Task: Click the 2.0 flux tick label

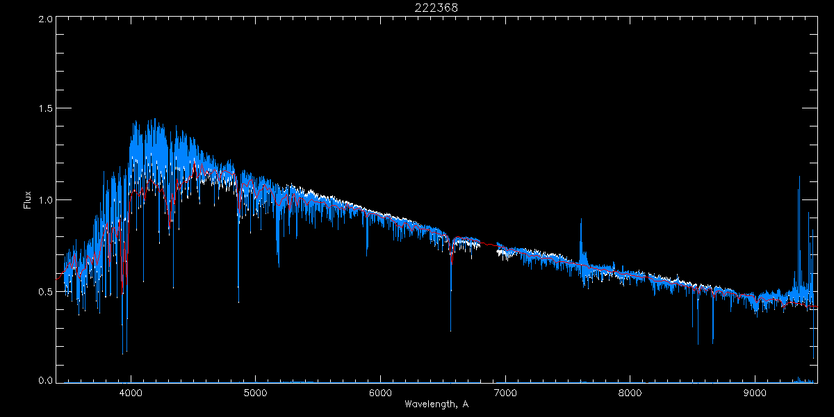Action: tap(45, 19)
